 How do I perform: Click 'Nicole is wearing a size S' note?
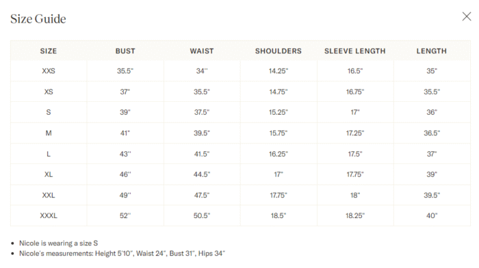(x=58, y=243)
